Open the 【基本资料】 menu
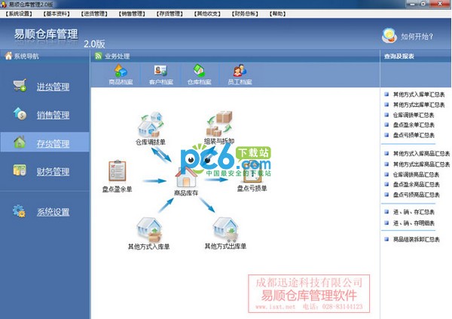The width and height of the screenshot is (452, 319). tap(56, 14)
